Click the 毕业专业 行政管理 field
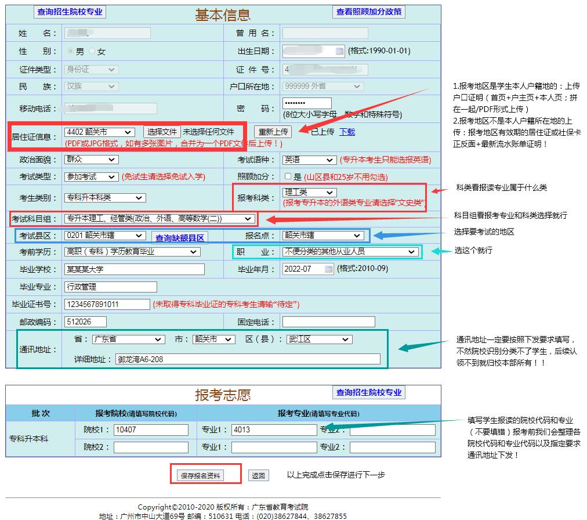Image resolution: width=587 pixels, height=520 pixels. 110,287
